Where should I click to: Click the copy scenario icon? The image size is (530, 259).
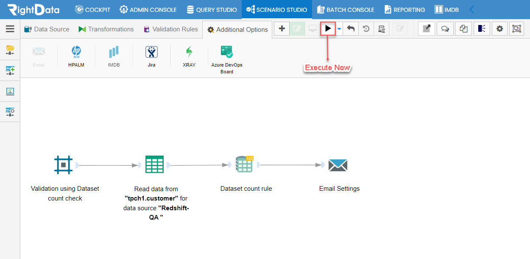(463, 28)
